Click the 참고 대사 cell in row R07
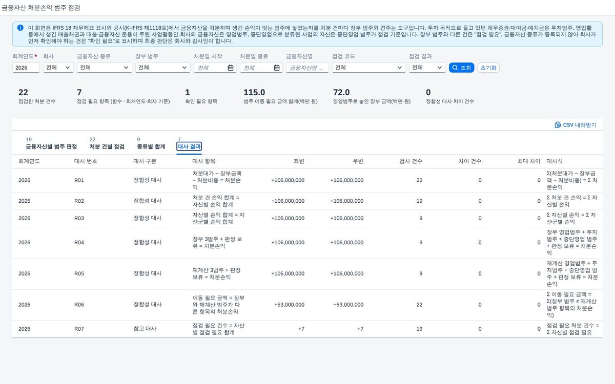The image size is (615, 384). (145, 329)
